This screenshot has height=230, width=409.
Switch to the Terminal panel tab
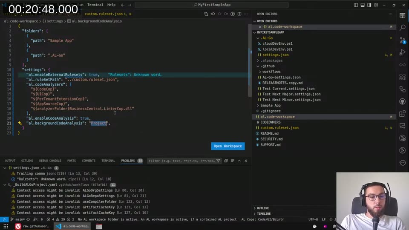pyautogui.click(x=108, y=161)
